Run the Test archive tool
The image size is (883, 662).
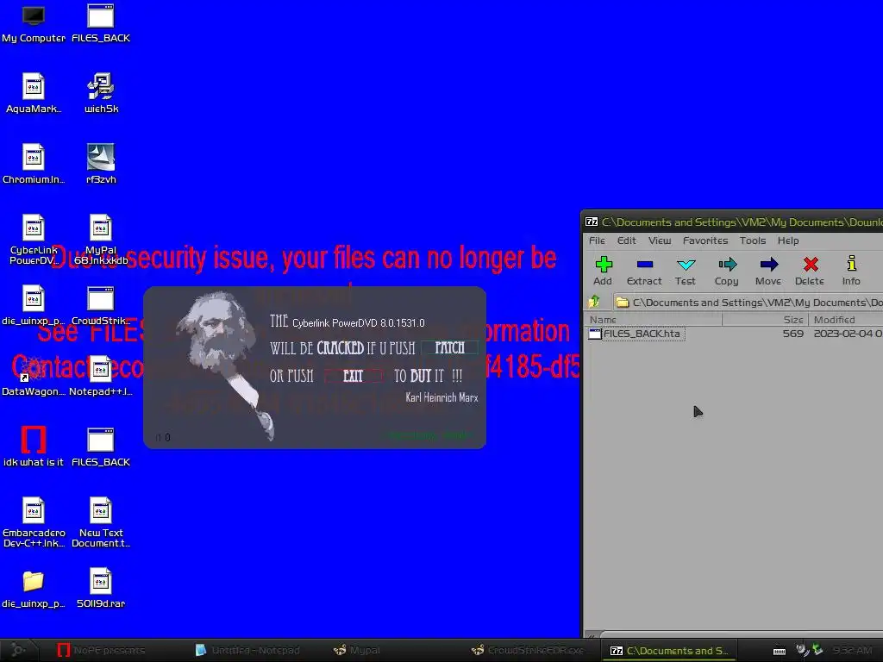686,271
